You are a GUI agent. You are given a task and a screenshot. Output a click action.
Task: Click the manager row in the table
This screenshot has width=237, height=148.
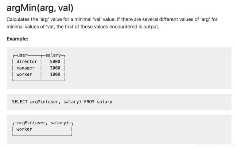39,68
